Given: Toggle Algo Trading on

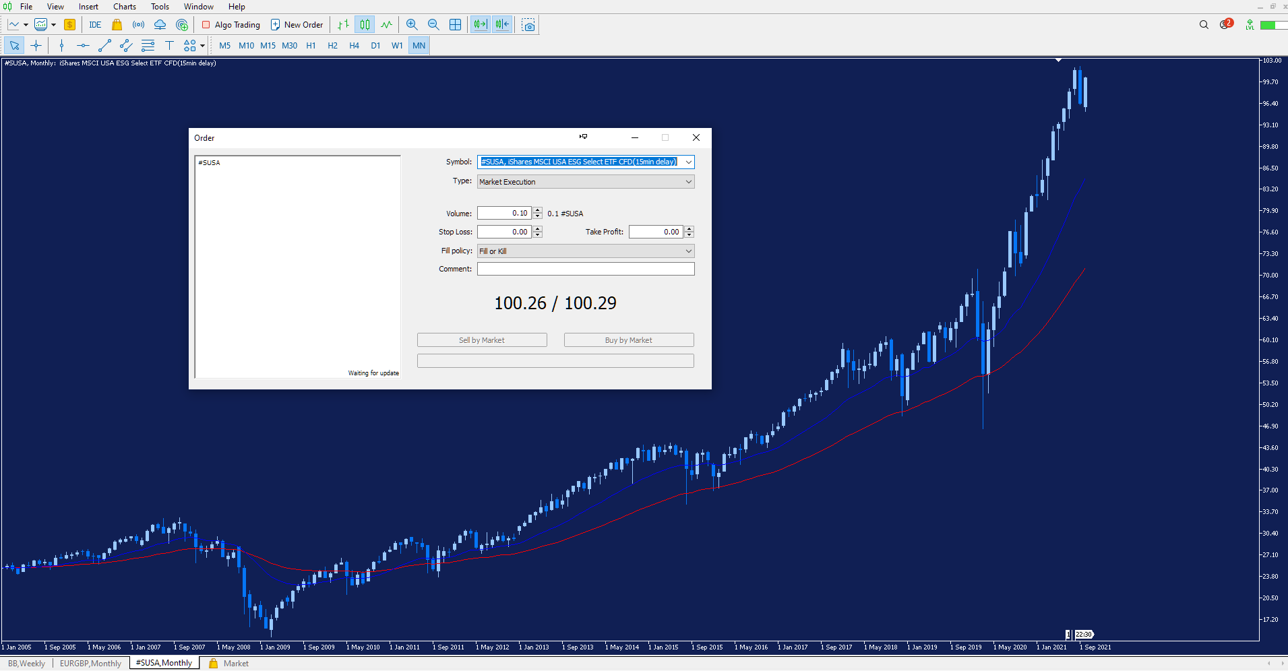Looking at the screenshot, I should pos(231,25).
